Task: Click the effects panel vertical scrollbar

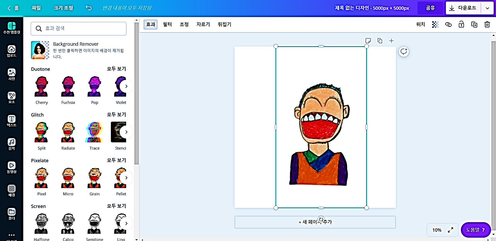Action: pyautogui.click(x=137, y=93)
